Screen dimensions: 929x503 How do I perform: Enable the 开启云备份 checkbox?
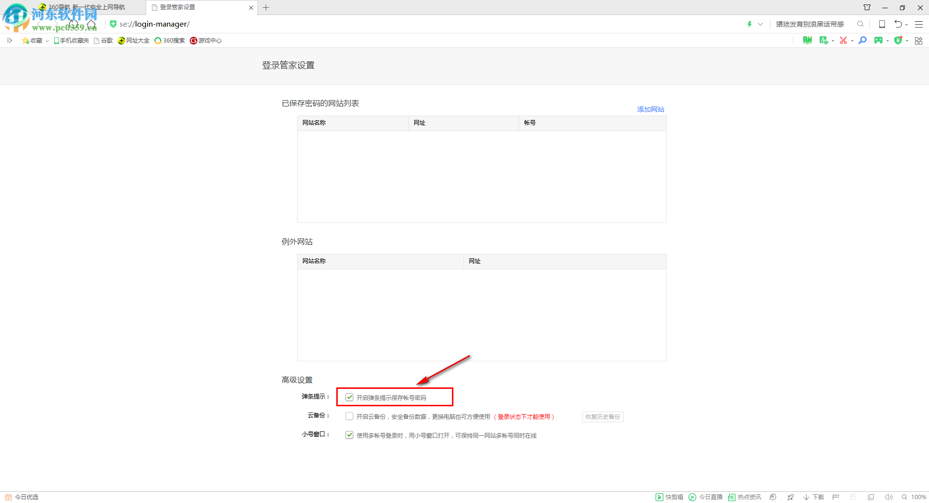point(349,416)
